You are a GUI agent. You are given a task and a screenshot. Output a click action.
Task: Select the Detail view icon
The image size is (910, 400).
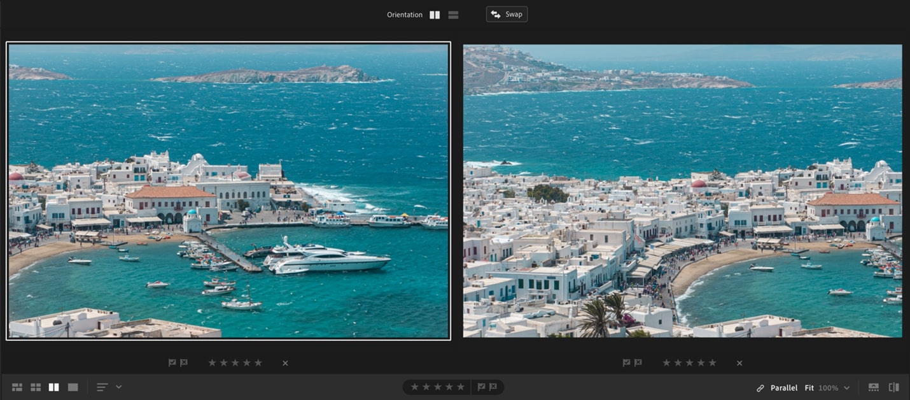73,387
